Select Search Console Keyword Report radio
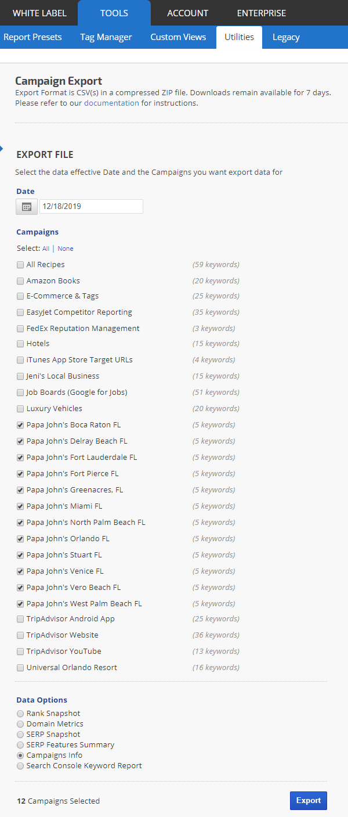This screenshot has height=817, width=348. click(x=20, y=766)
